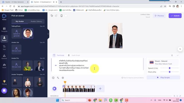
Task: Choose the Mona Lisa avatar template
Action: tap(17, 93)
